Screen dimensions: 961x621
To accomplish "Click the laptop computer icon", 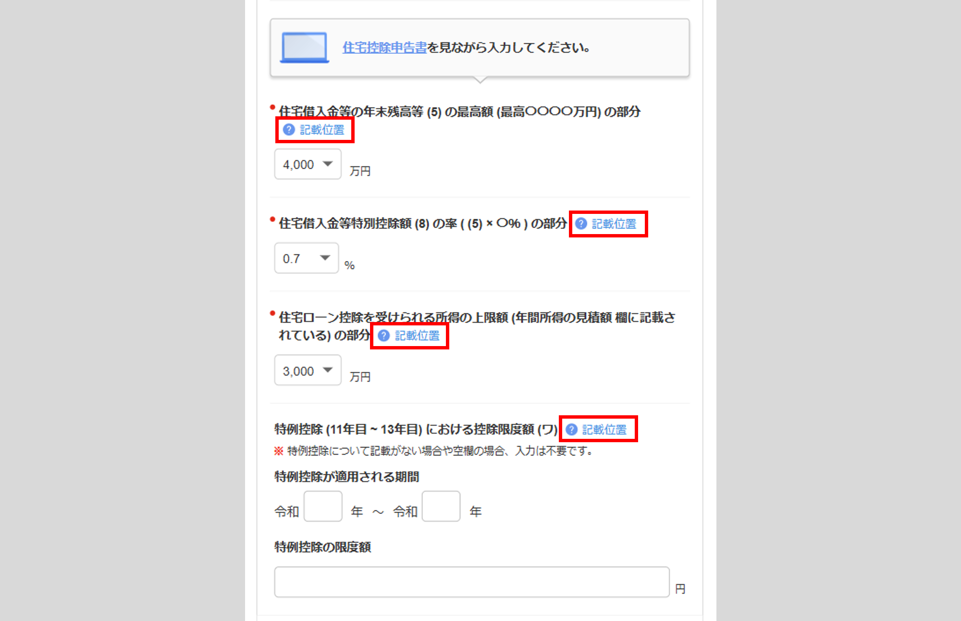I will [304, 48].
